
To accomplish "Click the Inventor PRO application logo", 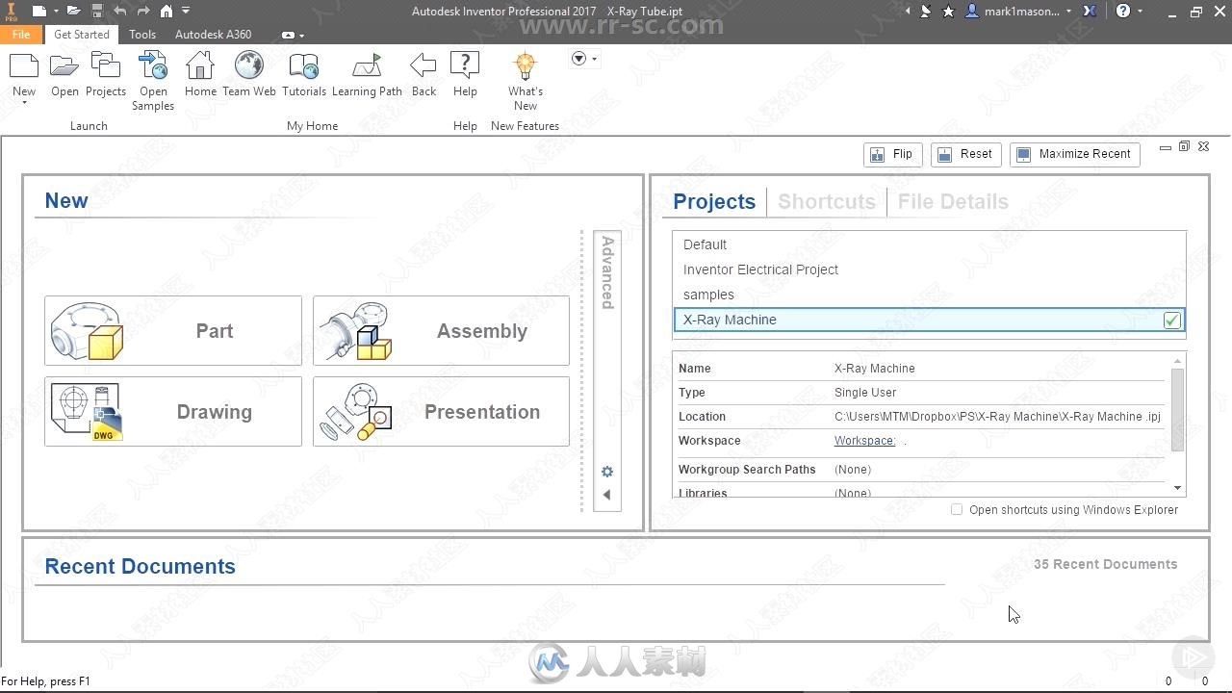I will tap(12, 12).
